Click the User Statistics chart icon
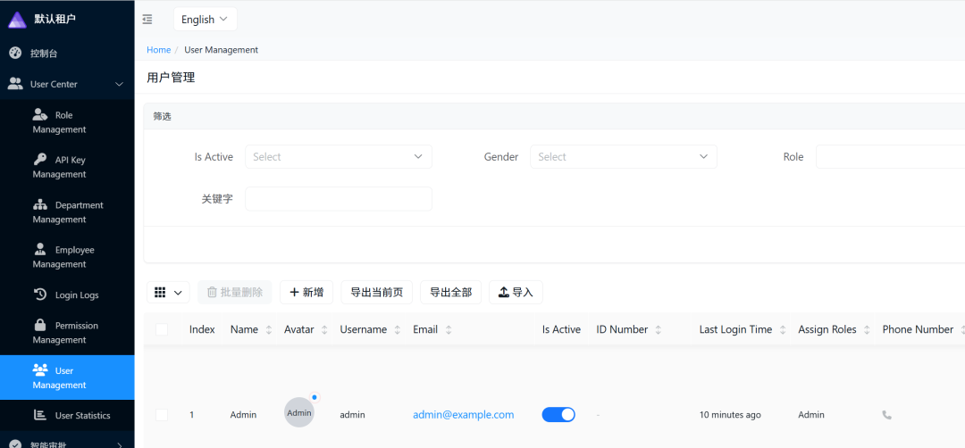This screenshot has height=448, width=965. point(40,416)
